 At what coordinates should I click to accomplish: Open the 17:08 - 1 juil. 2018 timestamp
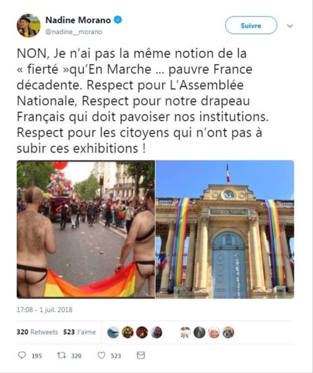tap(45, 310)
